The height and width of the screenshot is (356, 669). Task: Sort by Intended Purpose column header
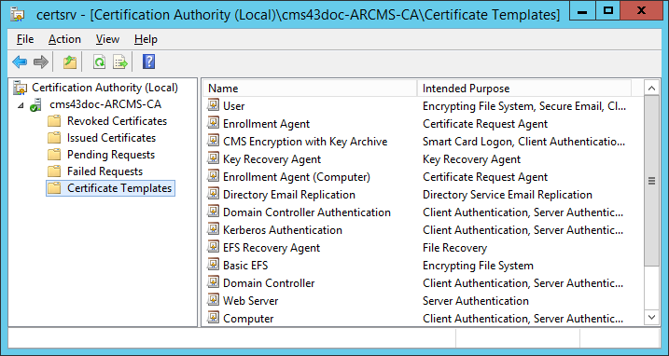524,89
